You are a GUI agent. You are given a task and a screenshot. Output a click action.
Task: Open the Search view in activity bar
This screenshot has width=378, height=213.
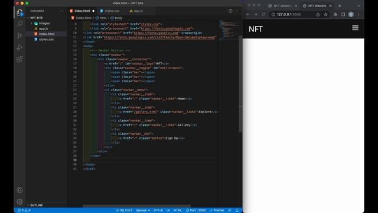[19, 24]
